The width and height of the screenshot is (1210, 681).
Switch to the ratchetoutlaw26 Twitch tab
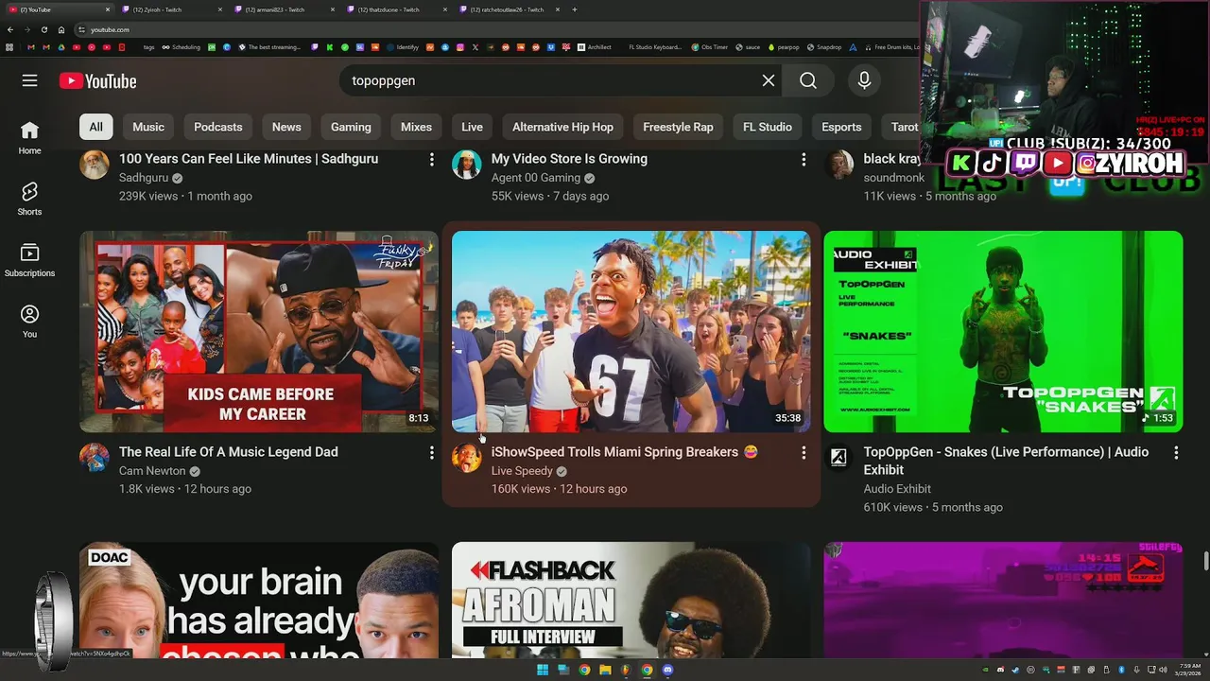[x=510, y=9]
